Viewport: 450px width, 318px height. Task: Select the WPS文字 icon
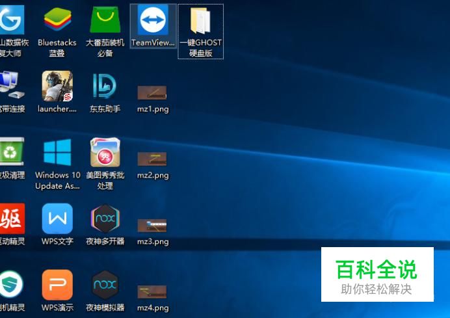coord(57,219)
